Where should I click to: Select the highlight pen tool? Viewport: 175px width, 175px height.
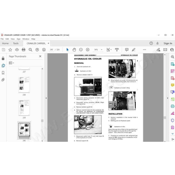pyautogui.click(x=133, y=50)
